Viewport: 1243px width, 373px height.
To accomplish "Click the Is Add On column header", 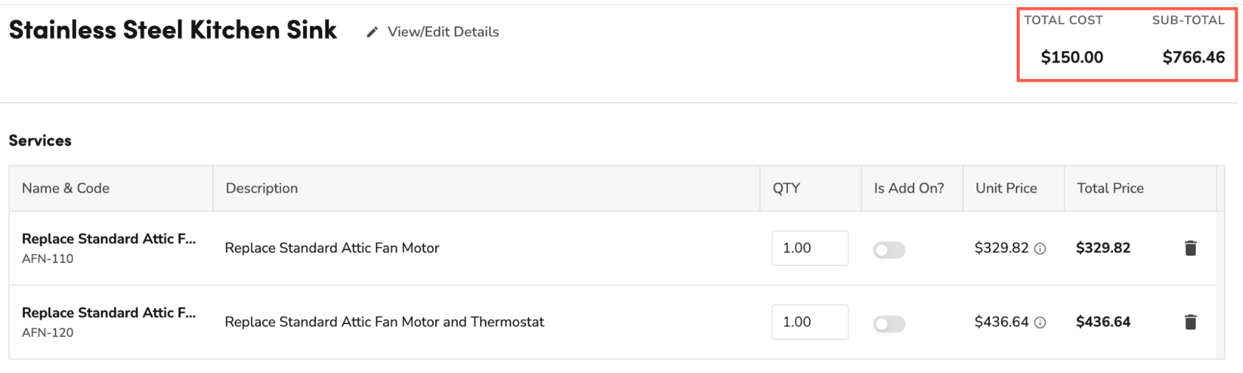I will pyautogui.click(x=910, y=188).
